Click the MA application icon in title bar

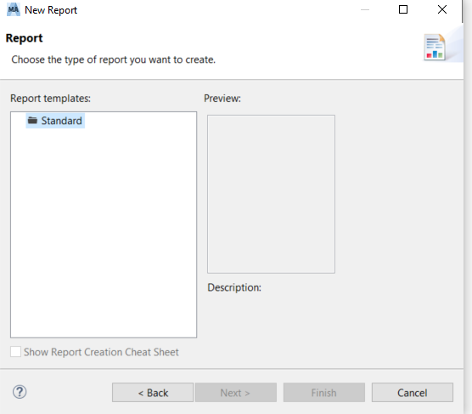(x=14, y=9)
